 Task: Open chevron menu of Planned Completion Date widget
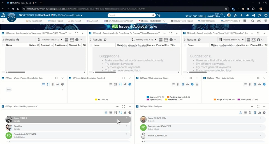(x=62, y=78)
